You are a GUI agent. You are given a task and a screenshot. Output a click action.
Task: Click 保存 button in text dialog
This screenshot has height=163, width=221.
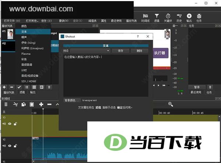[120, 51]
